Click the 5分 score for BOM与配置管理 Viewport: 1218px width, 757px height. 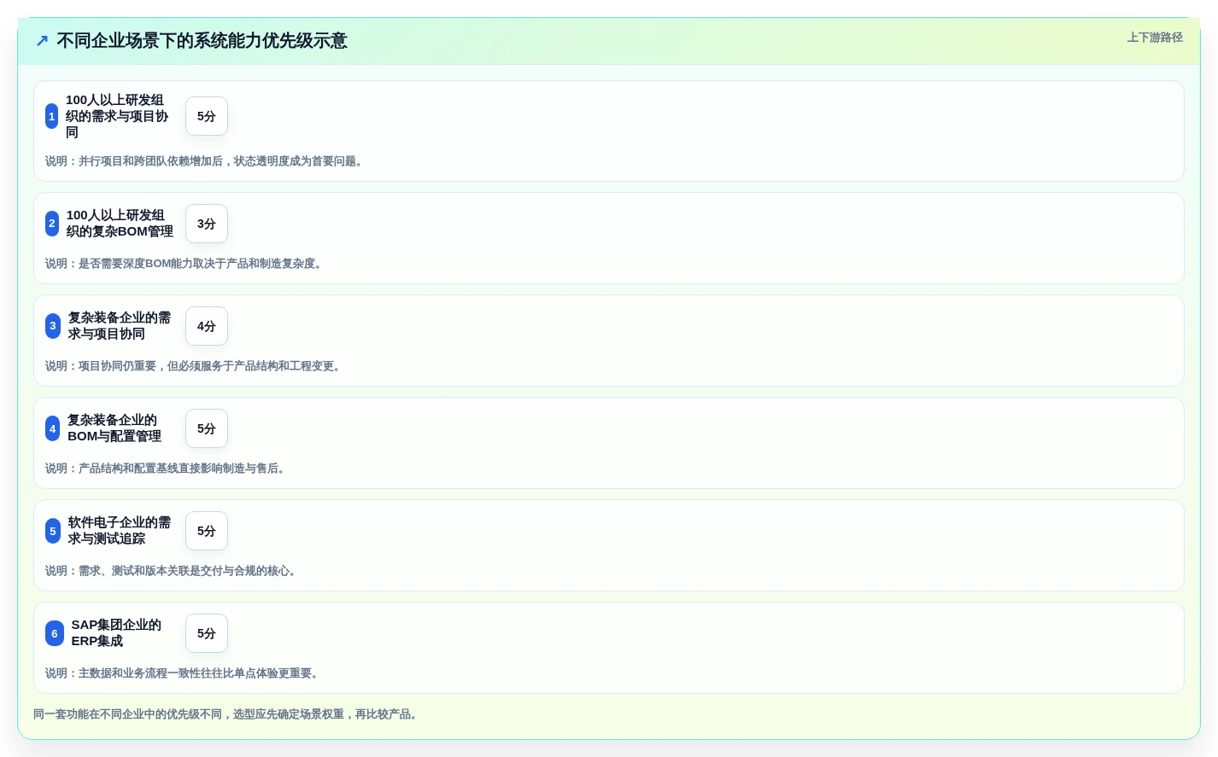[x=207, y=428]
